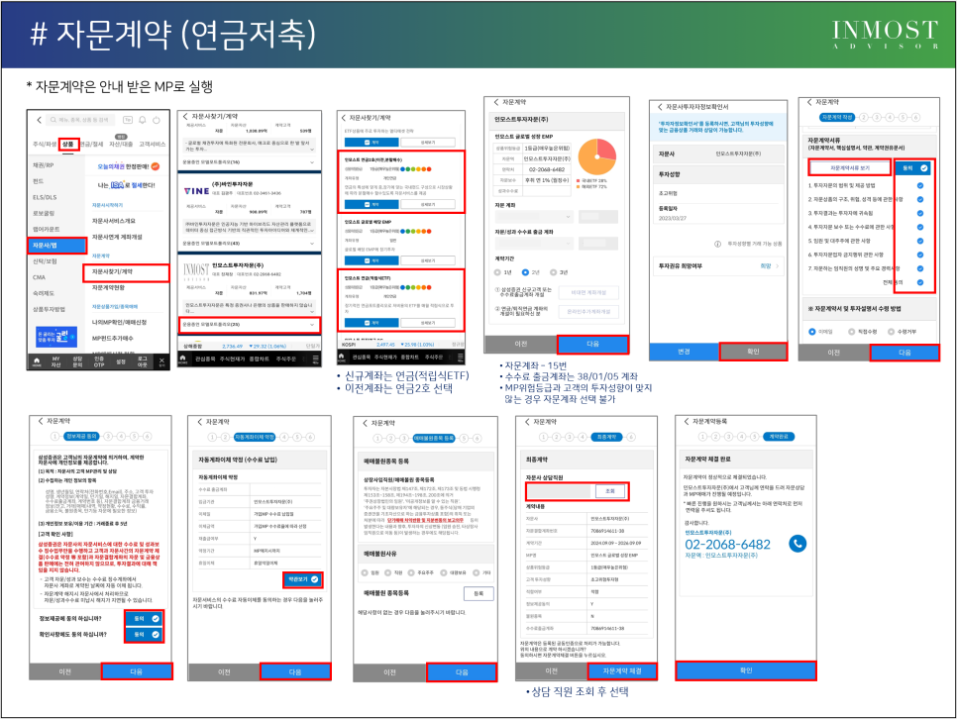Tap the search icon in the menu search box

[53, 120]
